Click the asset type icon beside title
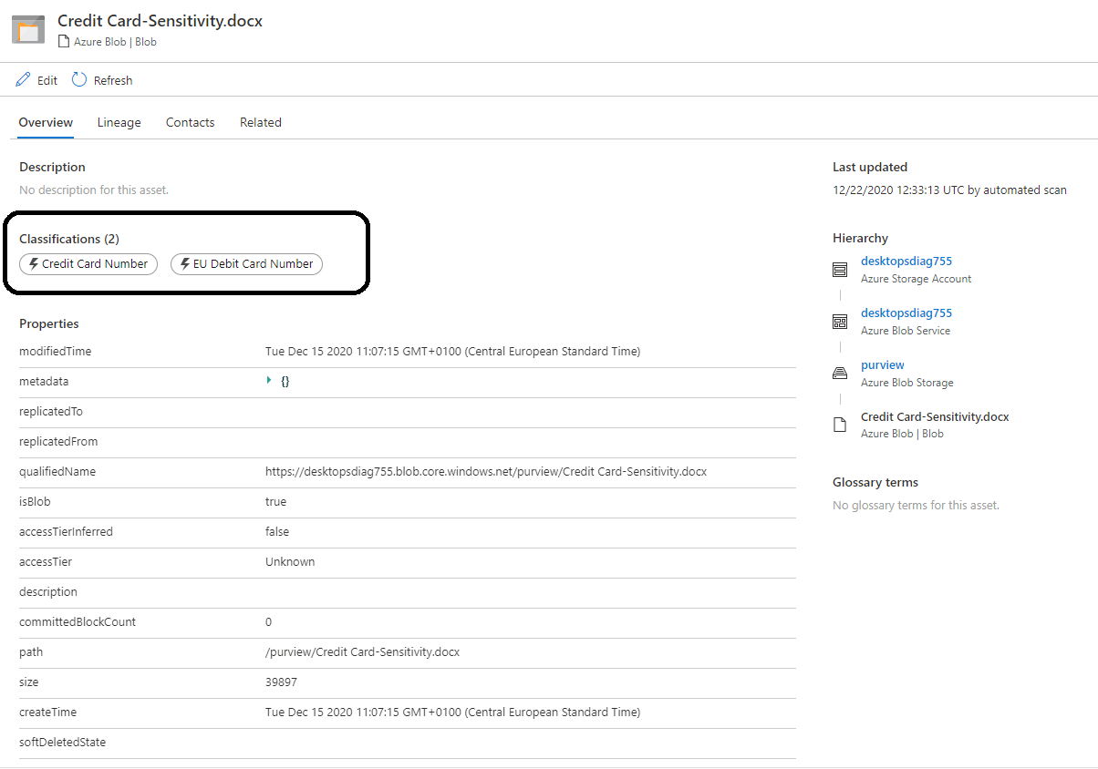This screenshot has height=769, width=1098. [28, 29]
